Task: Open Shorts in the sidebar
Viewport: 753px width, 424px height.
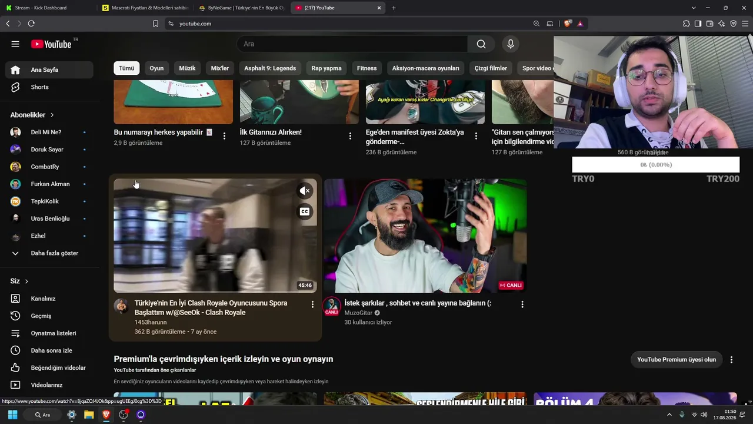Action: (49, 87)
